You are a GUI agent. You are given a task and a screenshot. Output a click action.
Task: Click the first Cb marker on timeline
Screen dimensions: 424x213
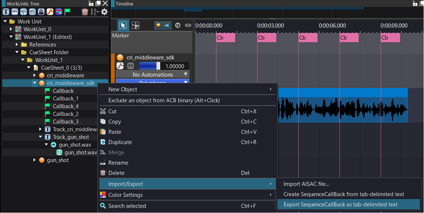(226, 37)
